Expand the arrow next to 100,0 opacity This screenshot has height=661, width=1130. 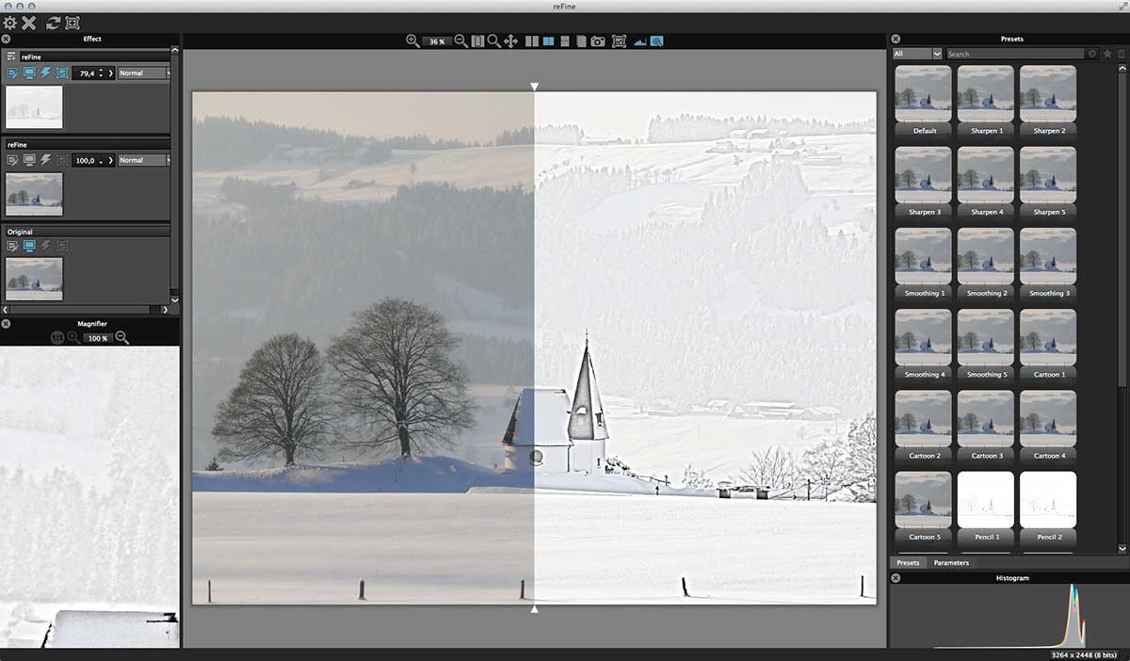click(111, 160)
